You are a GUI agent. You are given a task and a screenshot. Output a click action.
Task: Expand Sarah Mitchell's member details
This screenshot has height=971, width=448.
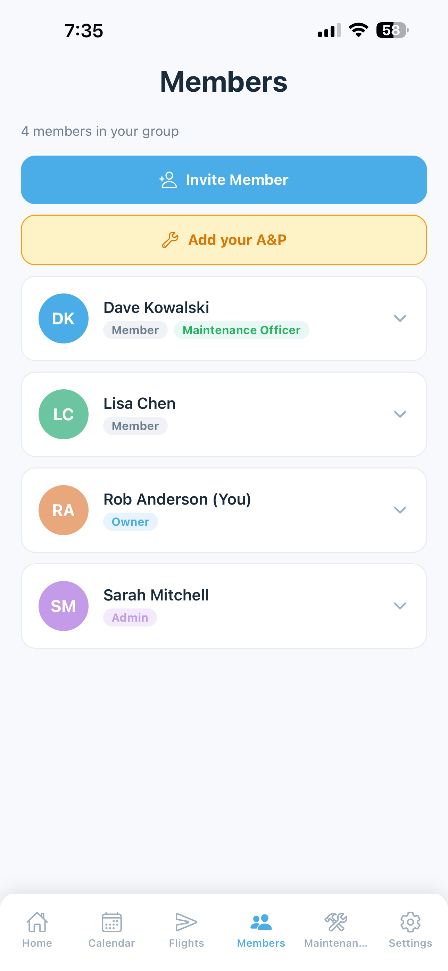pos(400,606)
